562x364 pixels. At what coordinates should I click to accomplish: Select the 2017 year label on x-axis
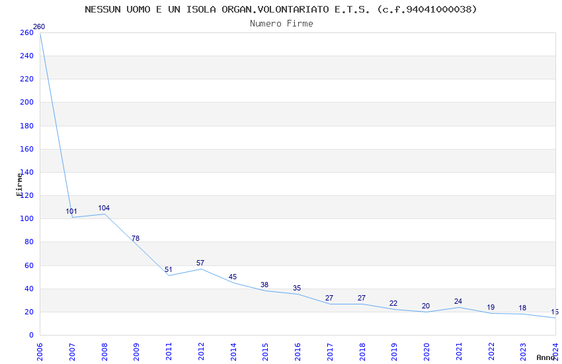[x=330, y=351]
